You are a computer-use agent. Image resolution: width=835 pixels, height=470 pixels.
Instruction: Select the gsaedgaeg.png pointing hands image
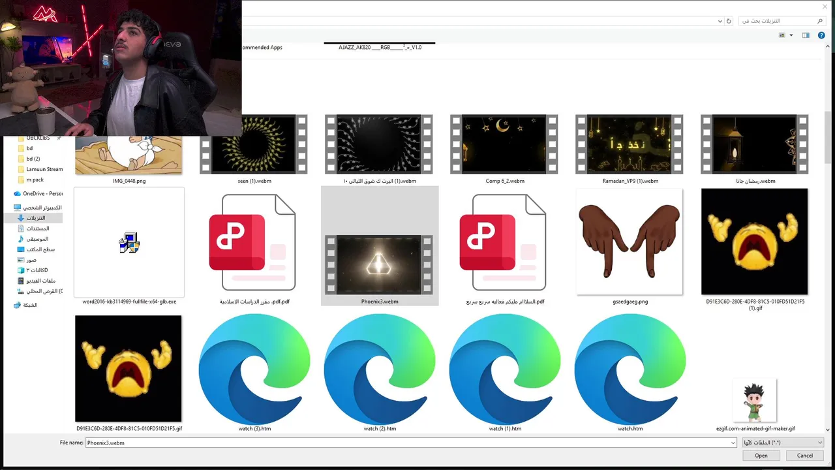pos(630,242)
